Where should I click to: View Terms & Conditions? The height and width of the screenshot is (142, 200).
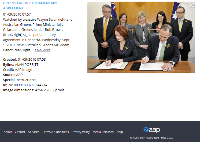(x=55, y=132)
